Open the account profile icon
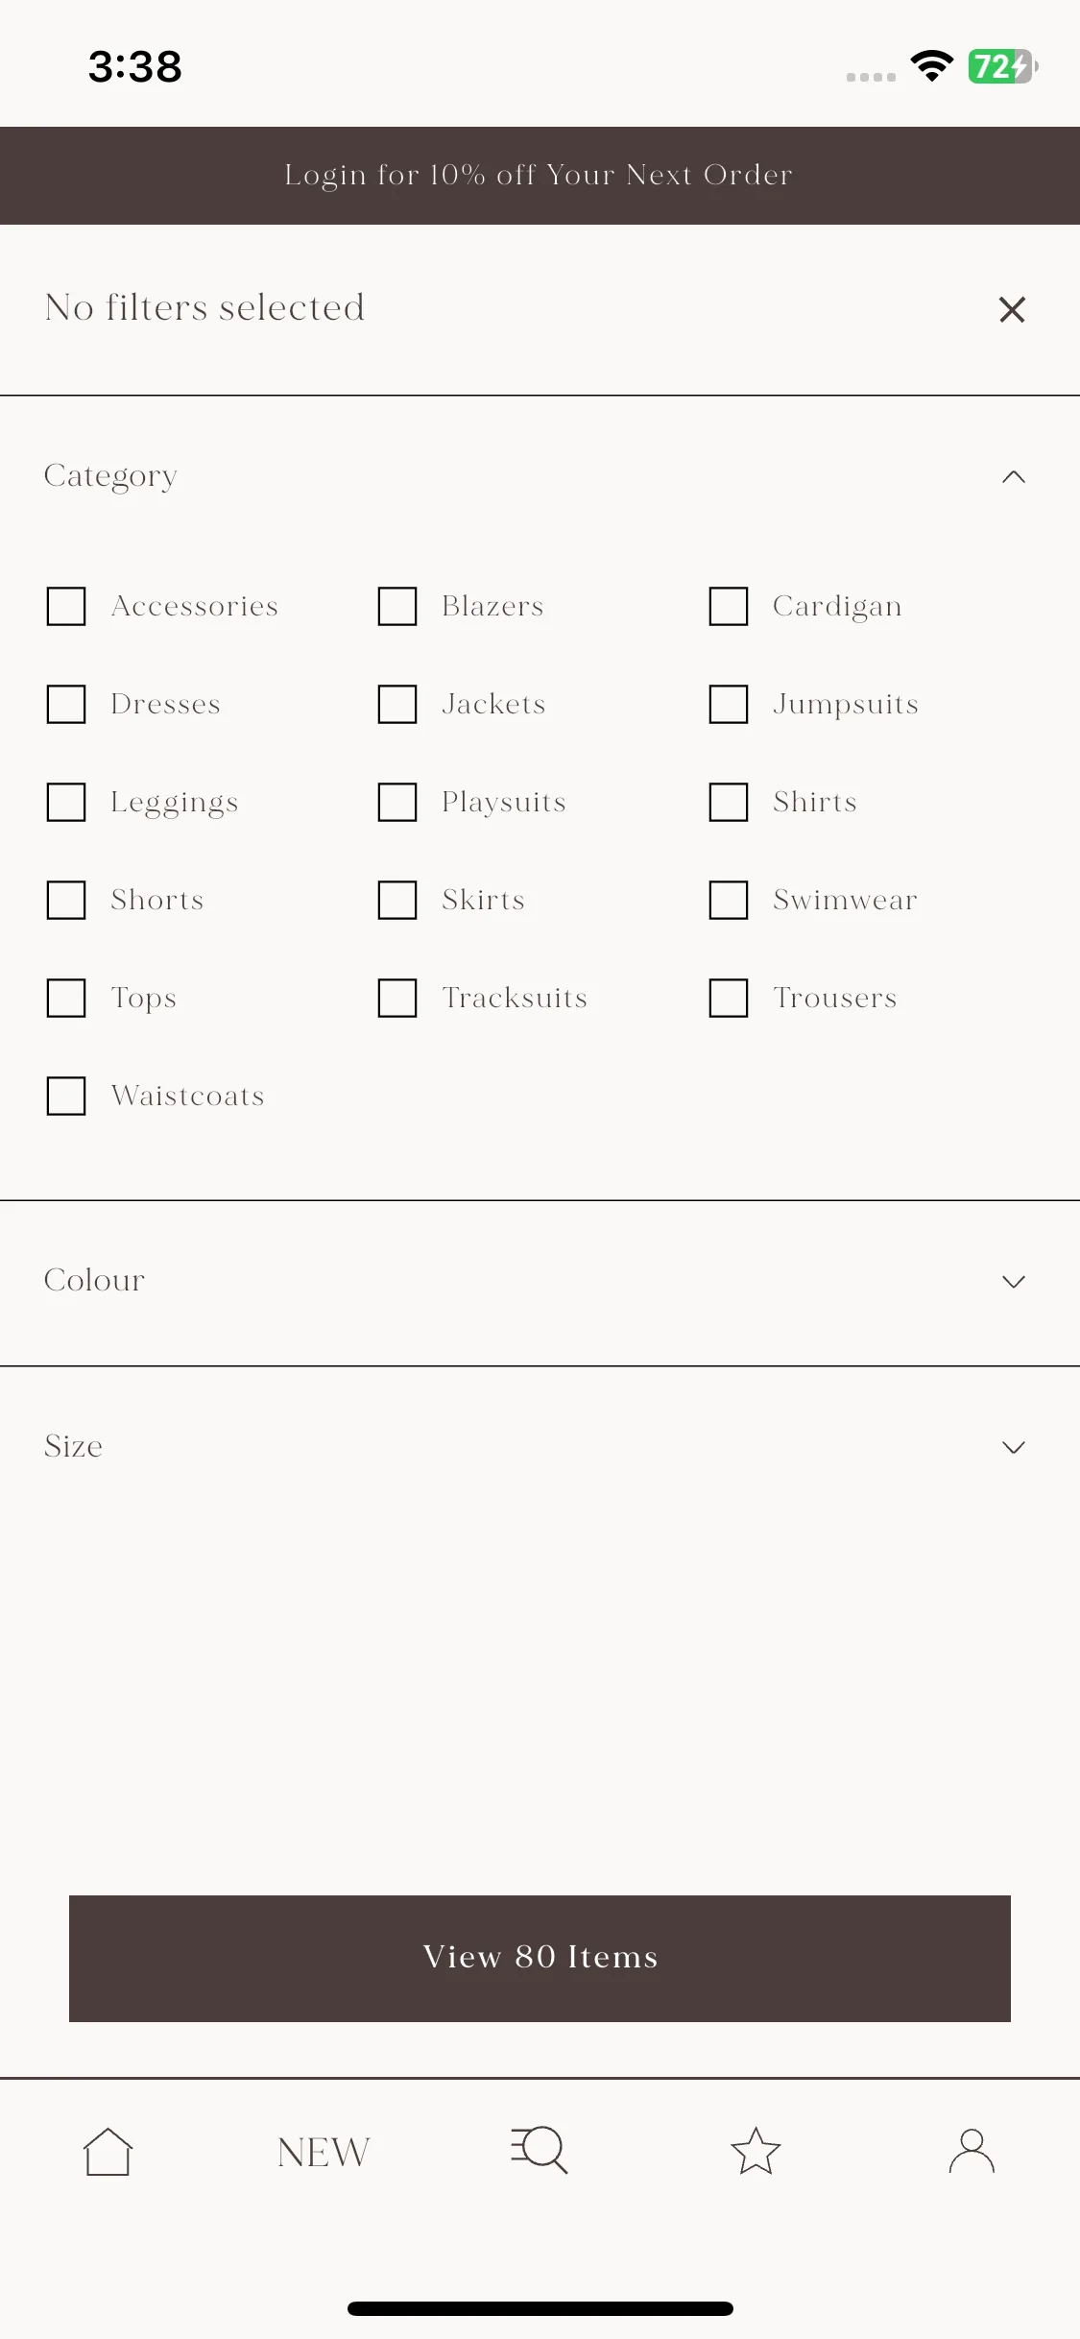The width and height of the screenshot is (1080, 2339). pos(972,2151)
